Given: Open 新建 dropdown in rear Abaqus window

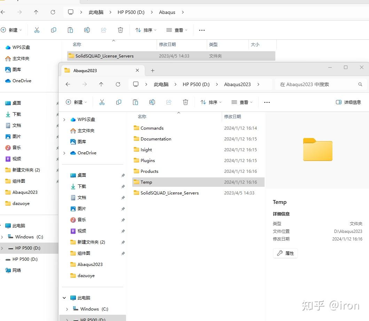Looking at the screenshot, I should click(x=11, y=30).
